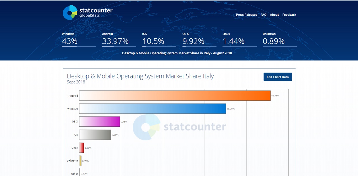This screenshot has height=176, width=358.
Task: Click the 0.23% value label
Action: pos(84,174)
